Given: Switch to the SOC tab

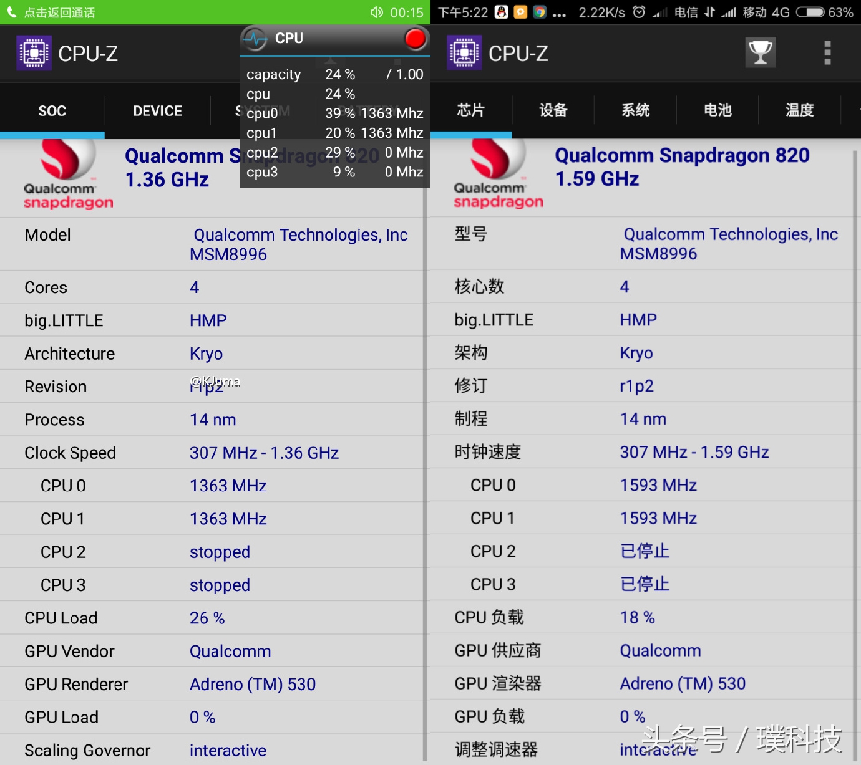Looking at the screenshot, I should (52, 111).
